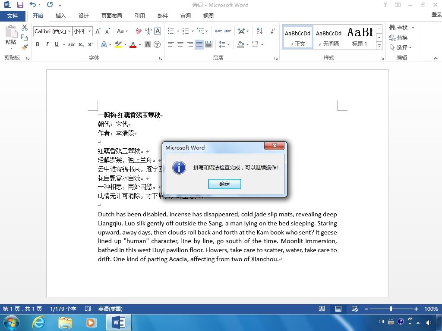442x331 pixels.
Task: Center-align the paragraph
Action: coord(180,44)
